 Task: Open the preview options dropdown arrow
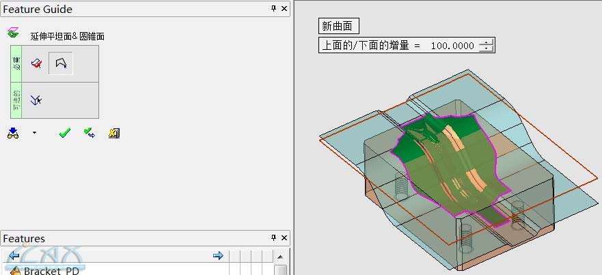(x=35, y=132)
